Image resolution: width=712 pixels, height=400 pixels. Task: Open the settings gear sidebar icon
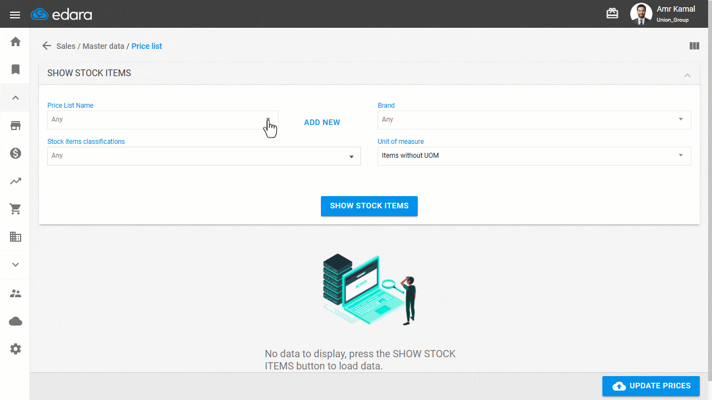pos(16,349)
